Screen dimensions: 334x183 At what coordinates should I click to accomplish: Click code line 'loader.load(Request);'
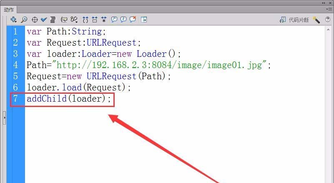[79, 88]
